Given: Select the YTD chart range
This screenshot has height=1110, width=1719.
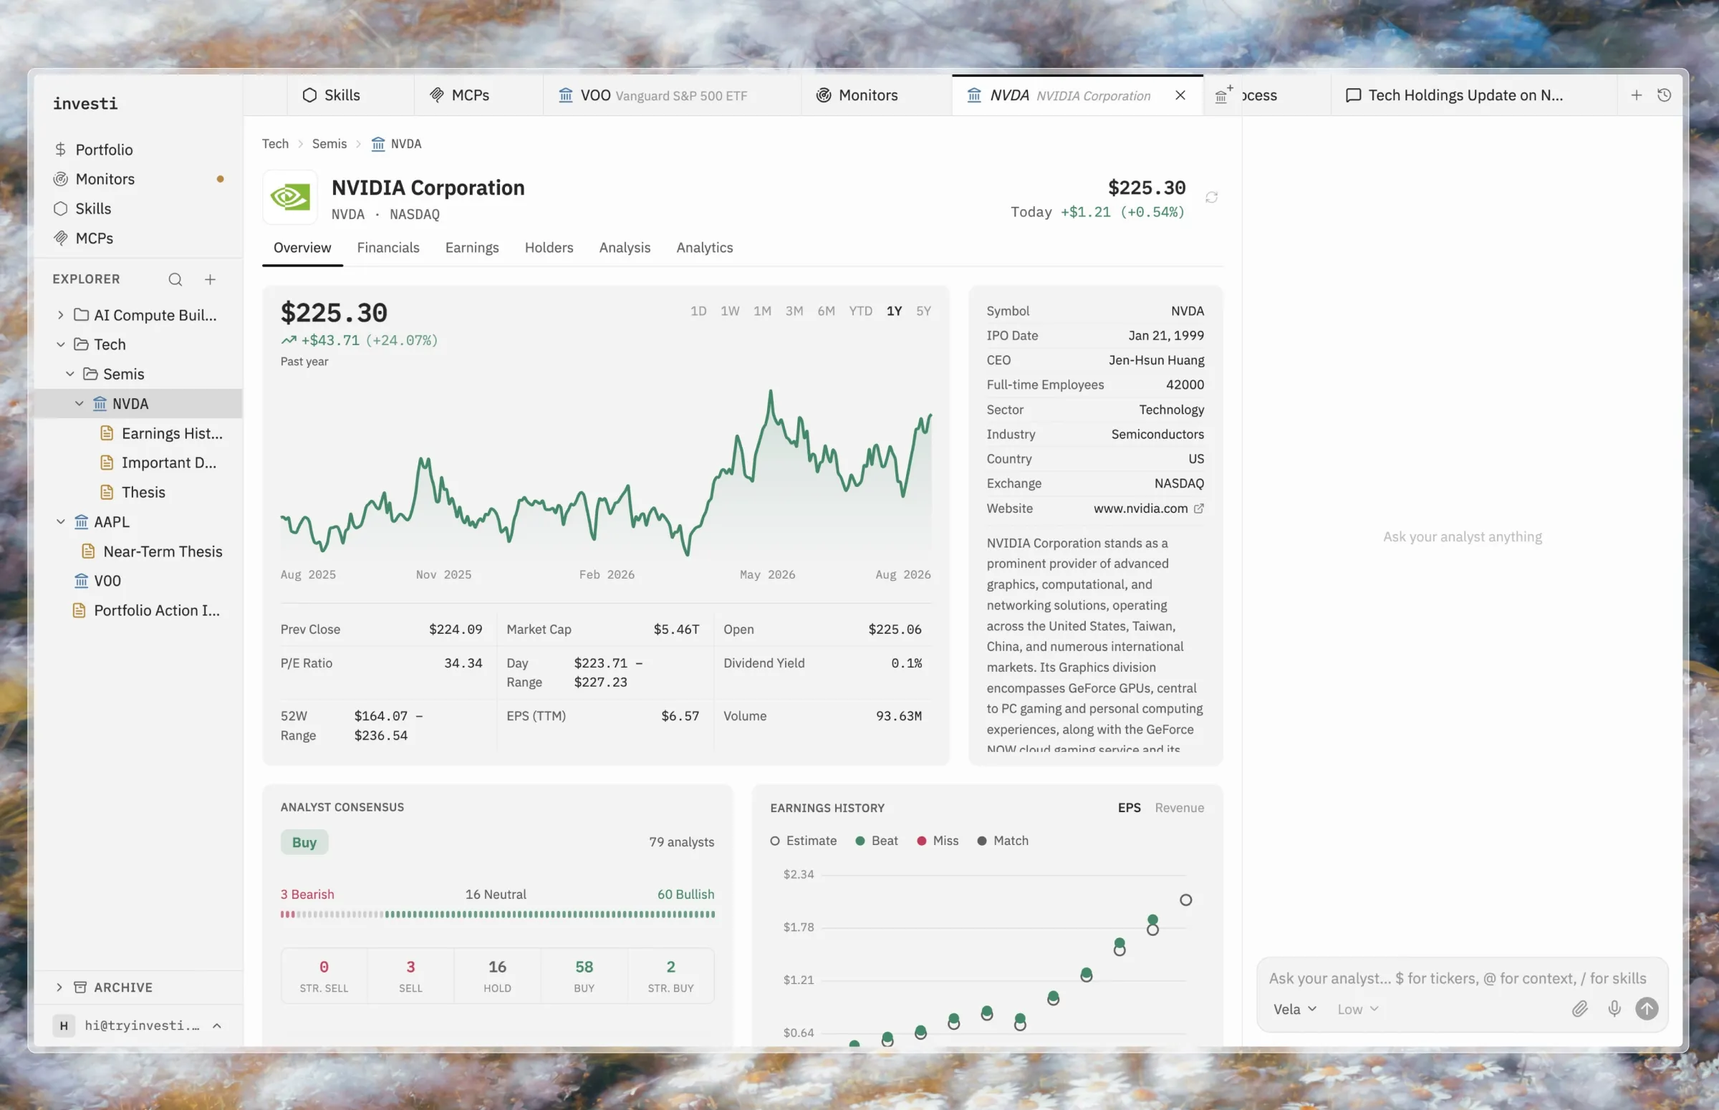Looking at the screenshot, I should [860, 311].
